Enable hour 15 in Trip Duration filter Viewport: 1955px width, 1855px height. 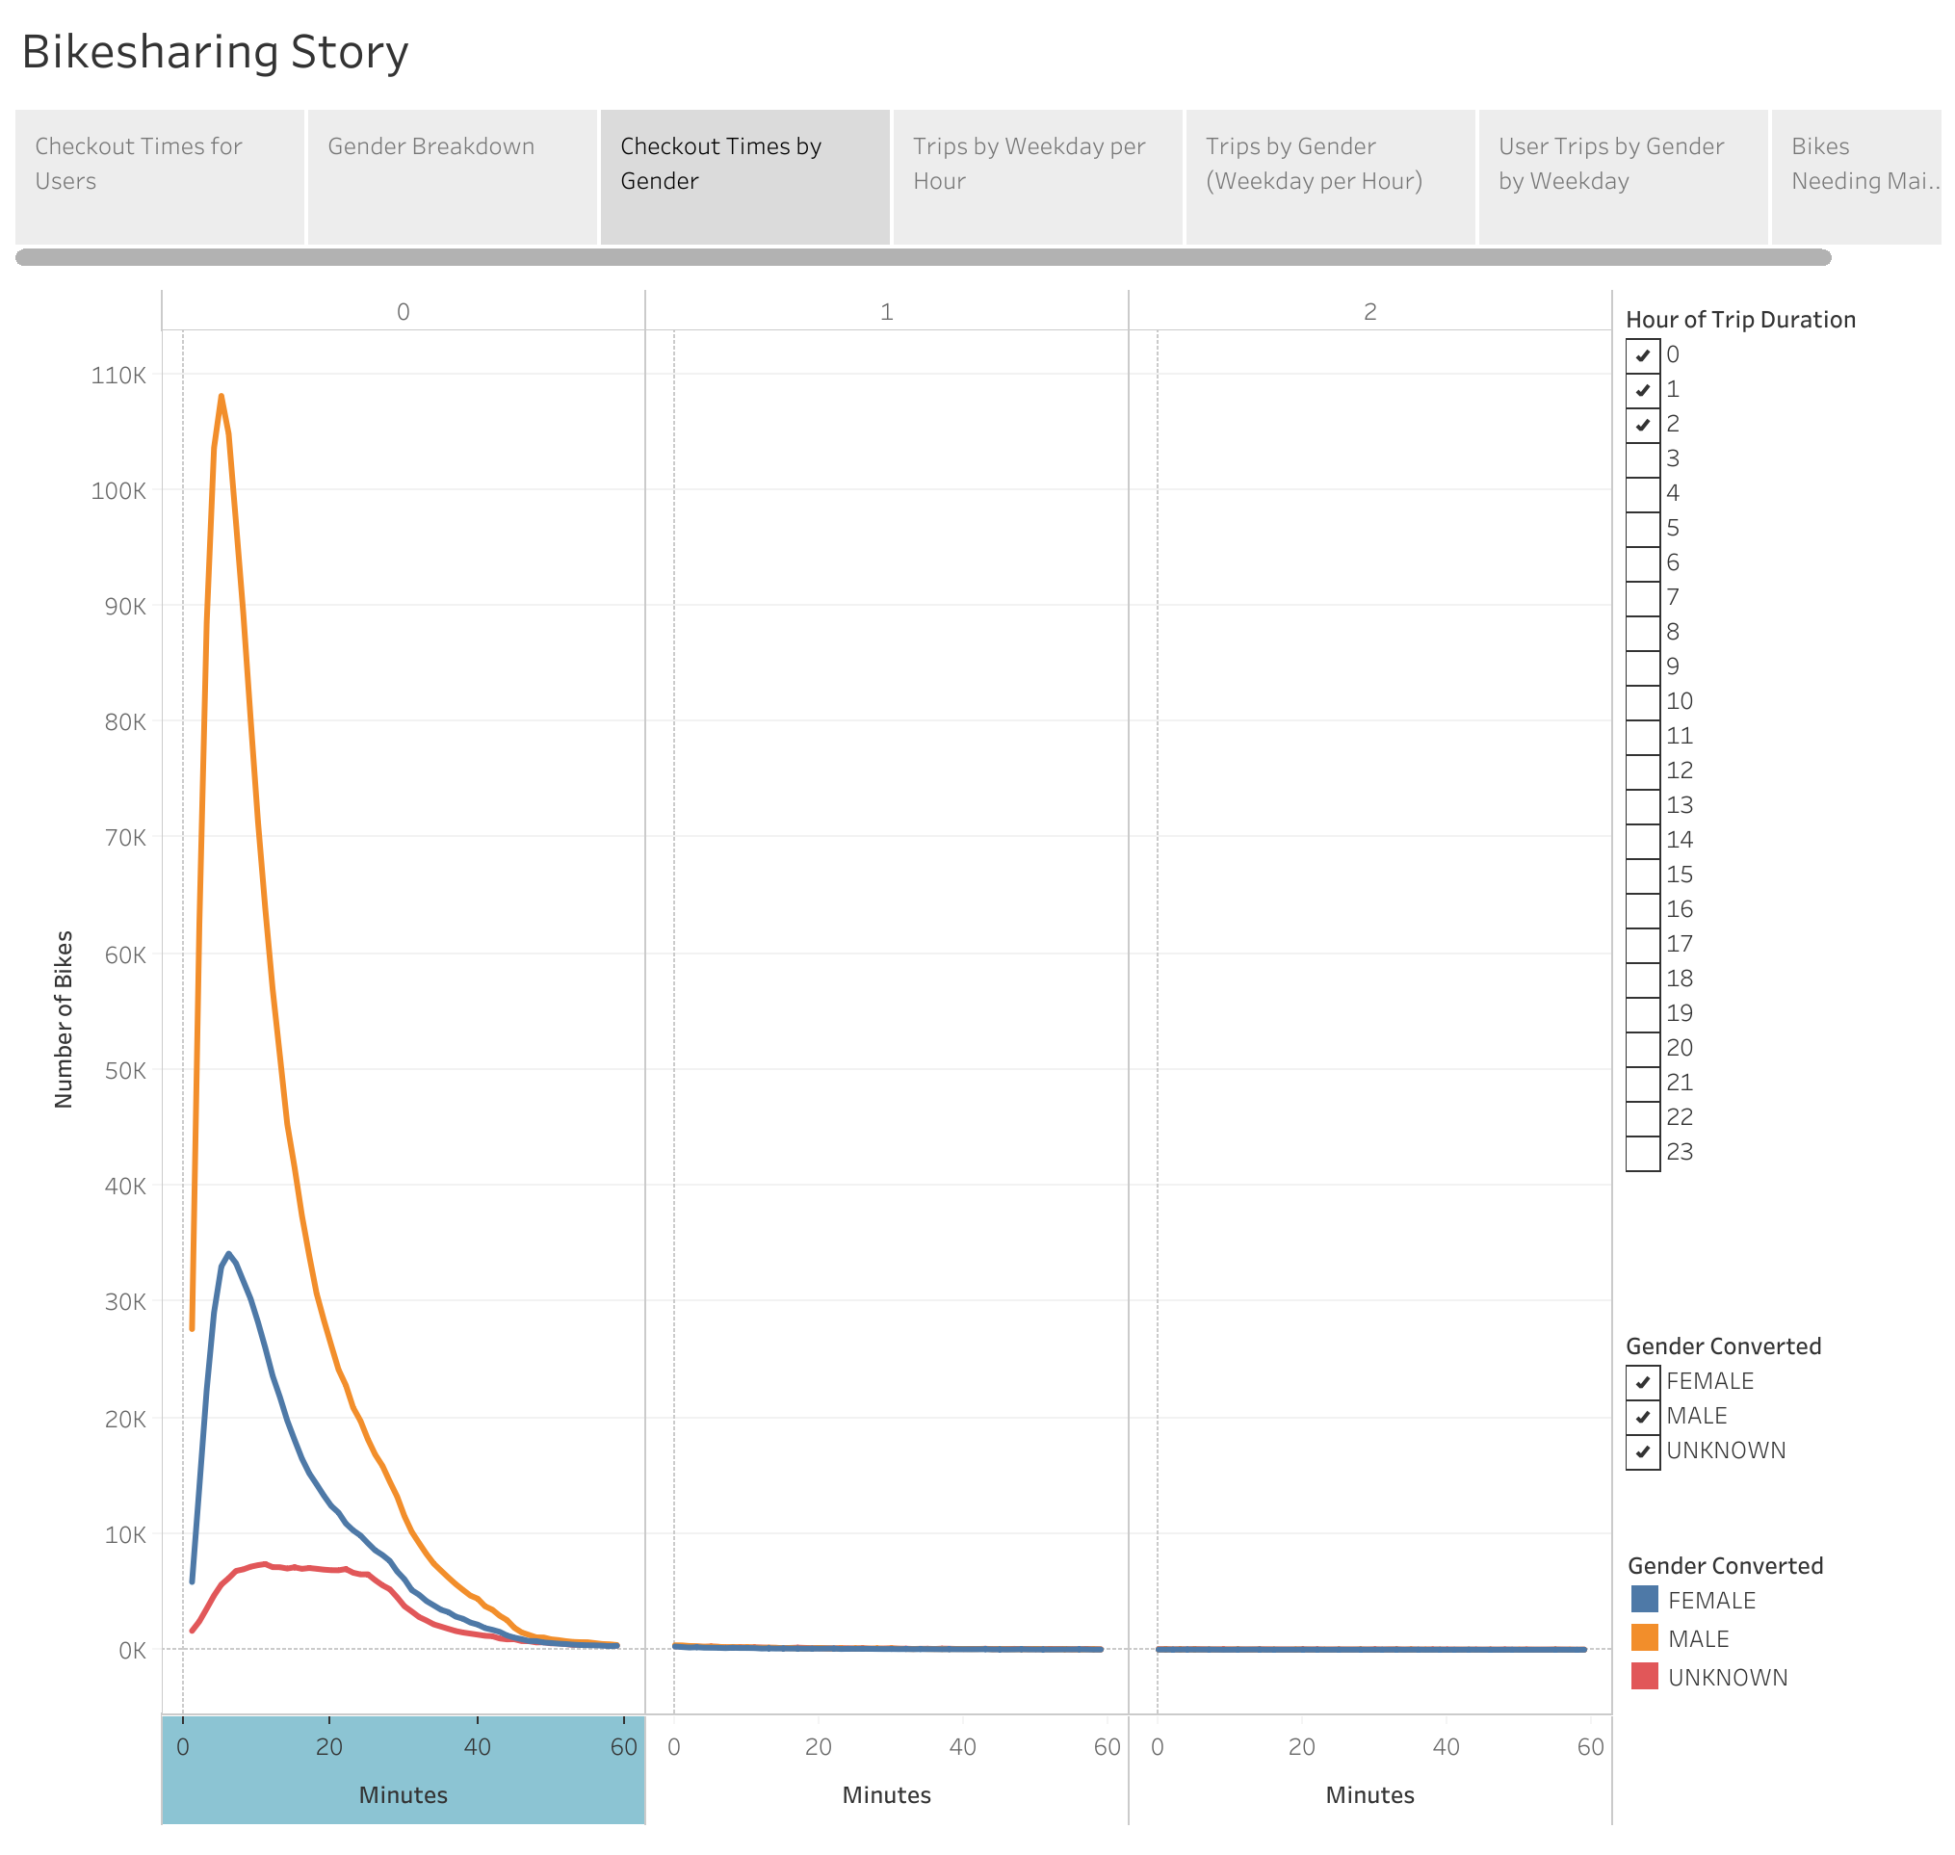tap(1643, 875)
